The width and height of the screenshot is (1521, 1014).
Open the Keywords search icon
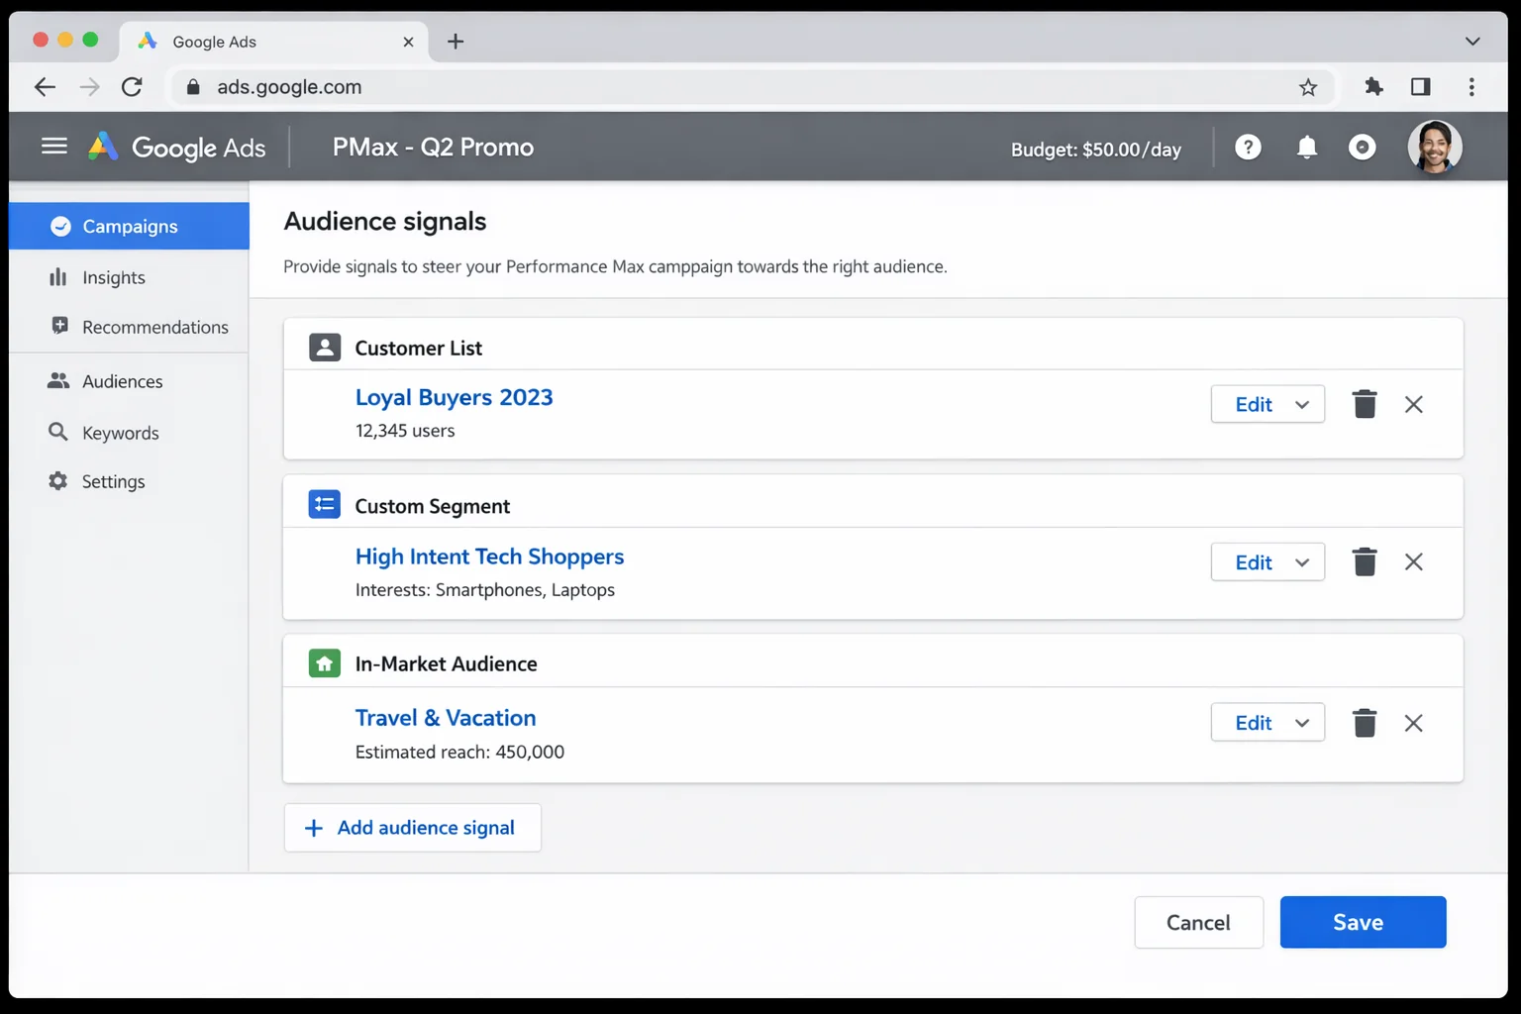click(x=60, y=432)
